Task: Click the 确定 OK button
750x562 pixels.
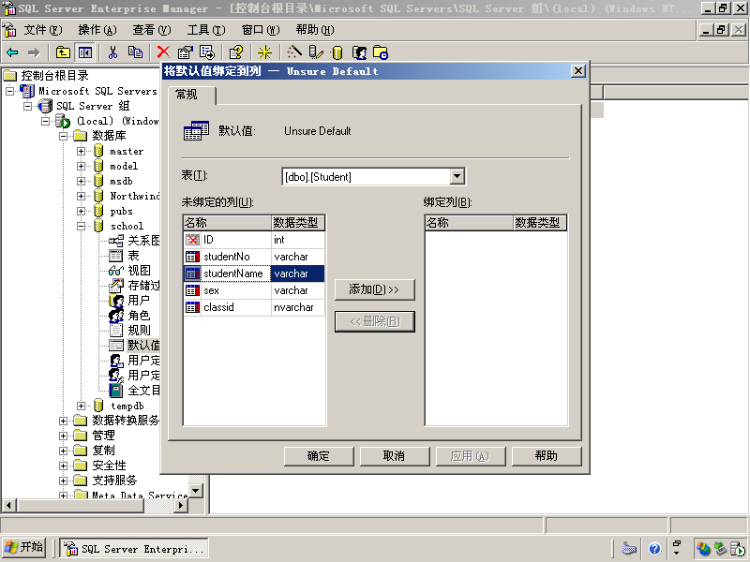Action: (319, 456)
